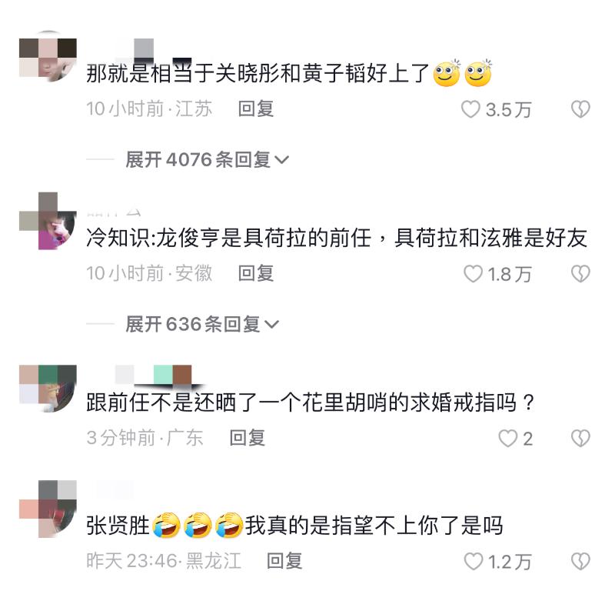Like the Guangdong comment with 2 likes
Screen dimensions: 615x591
point(507,438)
